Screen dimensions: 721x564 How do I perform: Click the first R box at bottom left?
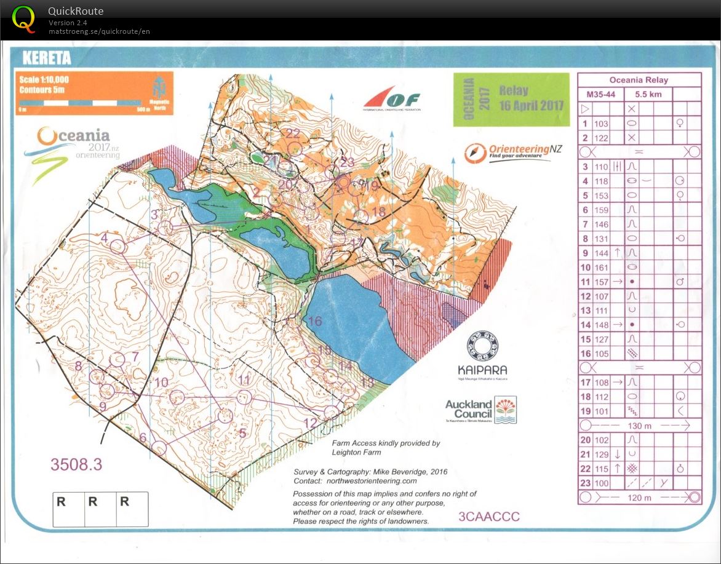point(69,509)
